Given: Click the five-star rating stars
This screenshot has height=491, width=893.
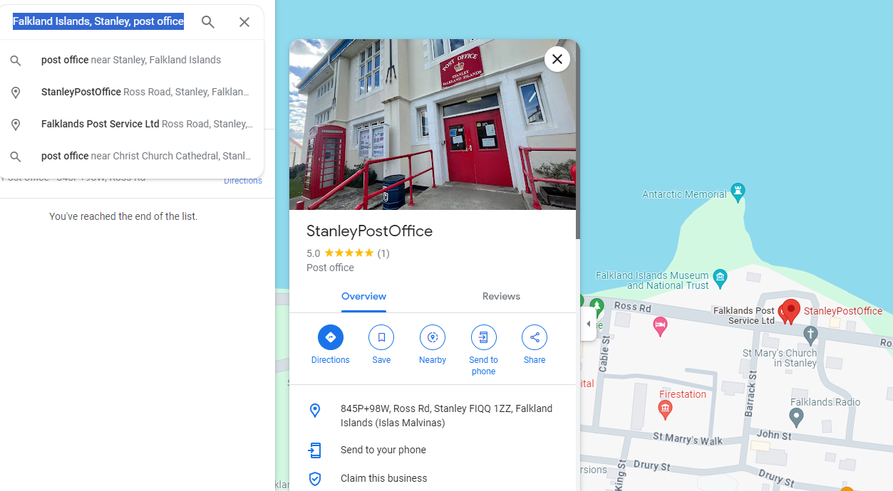Looking at the screenshot, I should click(349, 253).
